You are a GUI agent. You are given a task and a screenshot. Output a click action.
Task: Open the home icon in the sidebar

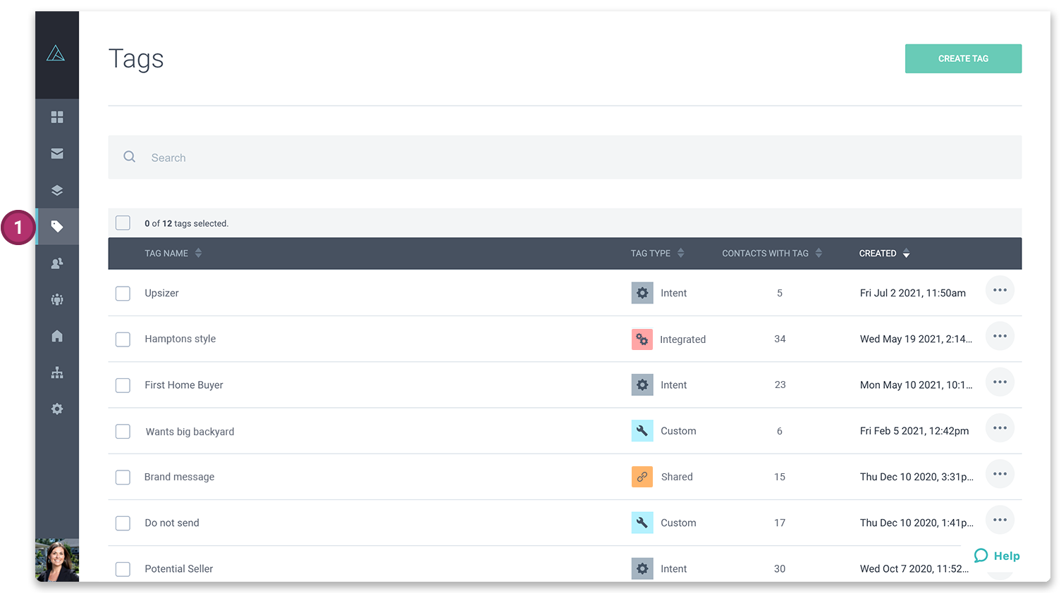click(56, 336)
